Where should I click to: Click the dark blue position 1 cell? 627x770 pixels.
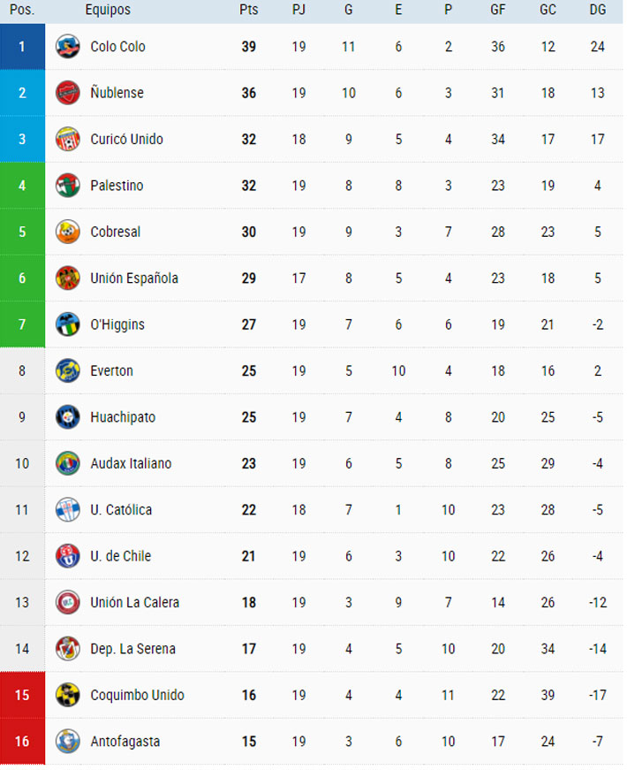[22, 47]
